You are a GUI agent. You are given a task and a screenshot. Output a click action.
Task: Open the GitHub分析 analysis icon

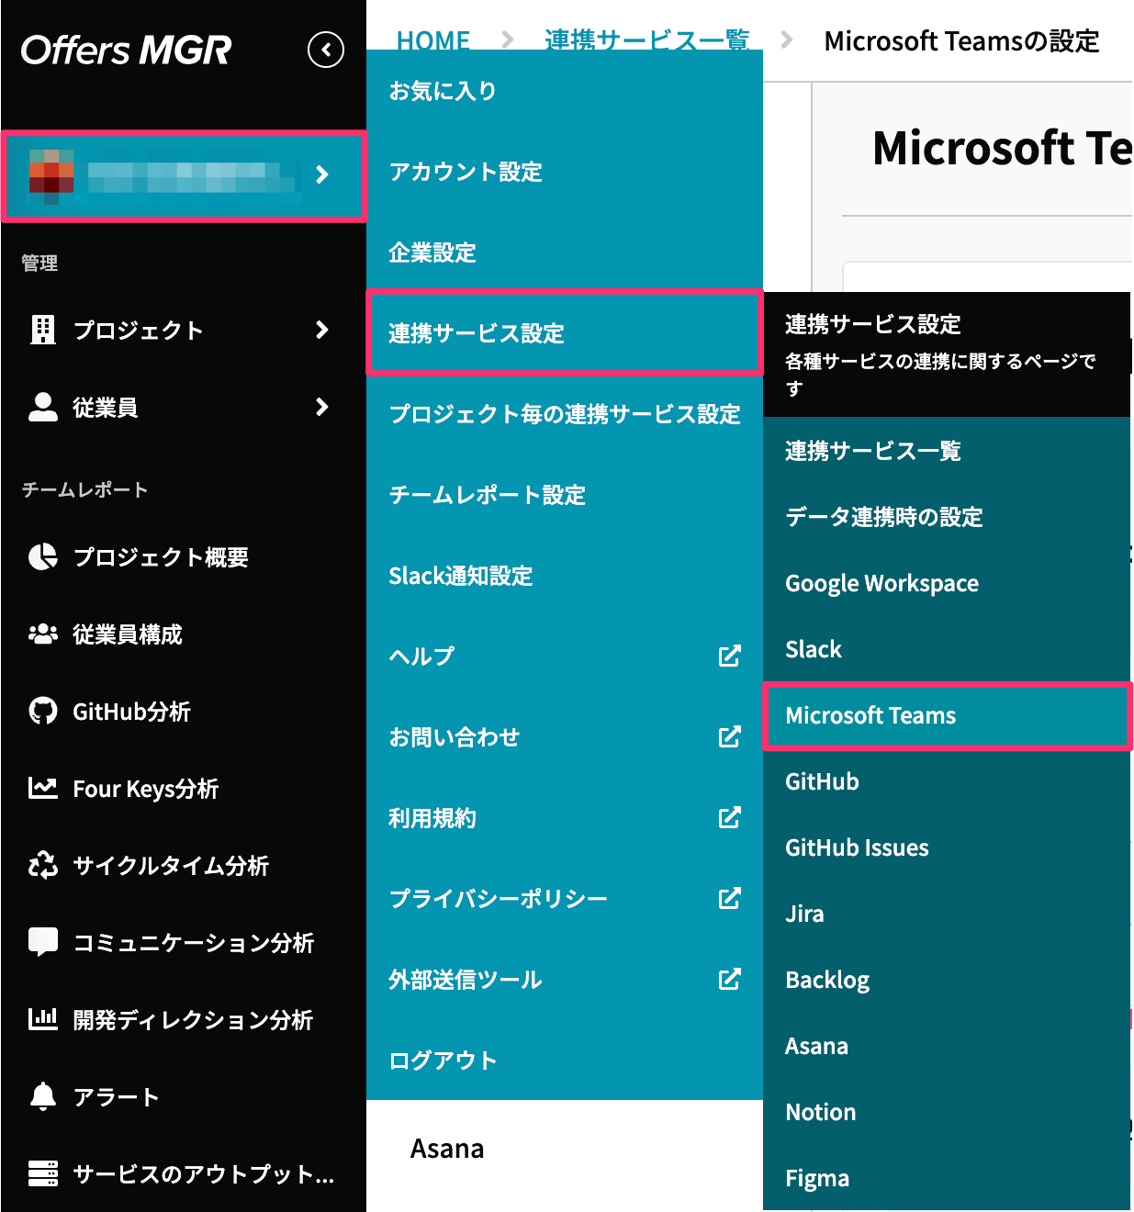42,712
